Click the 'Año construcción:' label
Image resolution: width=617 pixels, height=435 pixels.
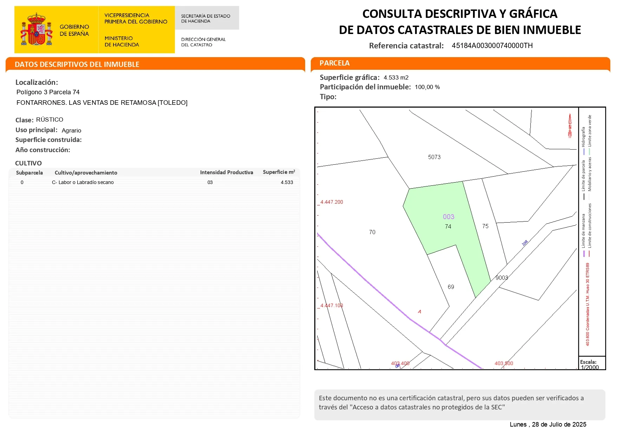point(43,150)
